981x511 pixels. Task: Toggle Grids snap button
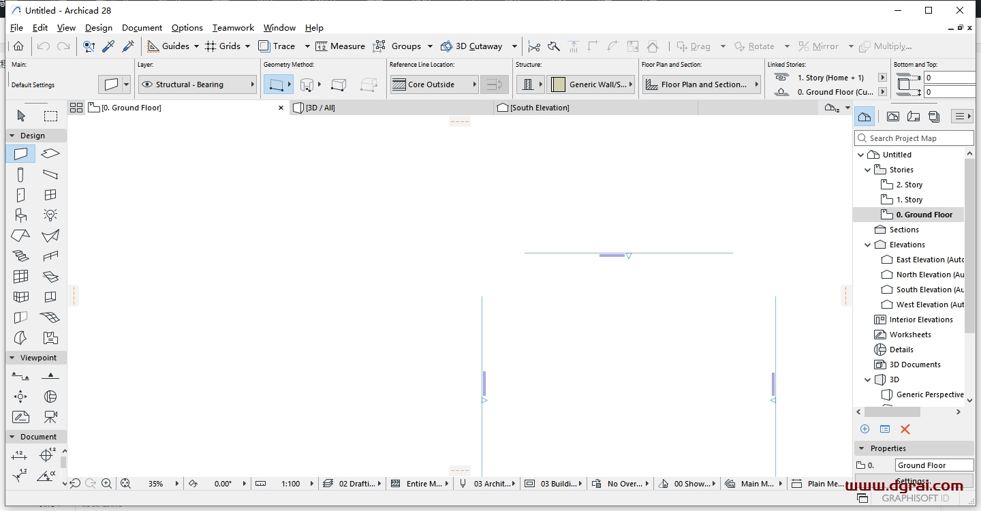tap(222, 46)
